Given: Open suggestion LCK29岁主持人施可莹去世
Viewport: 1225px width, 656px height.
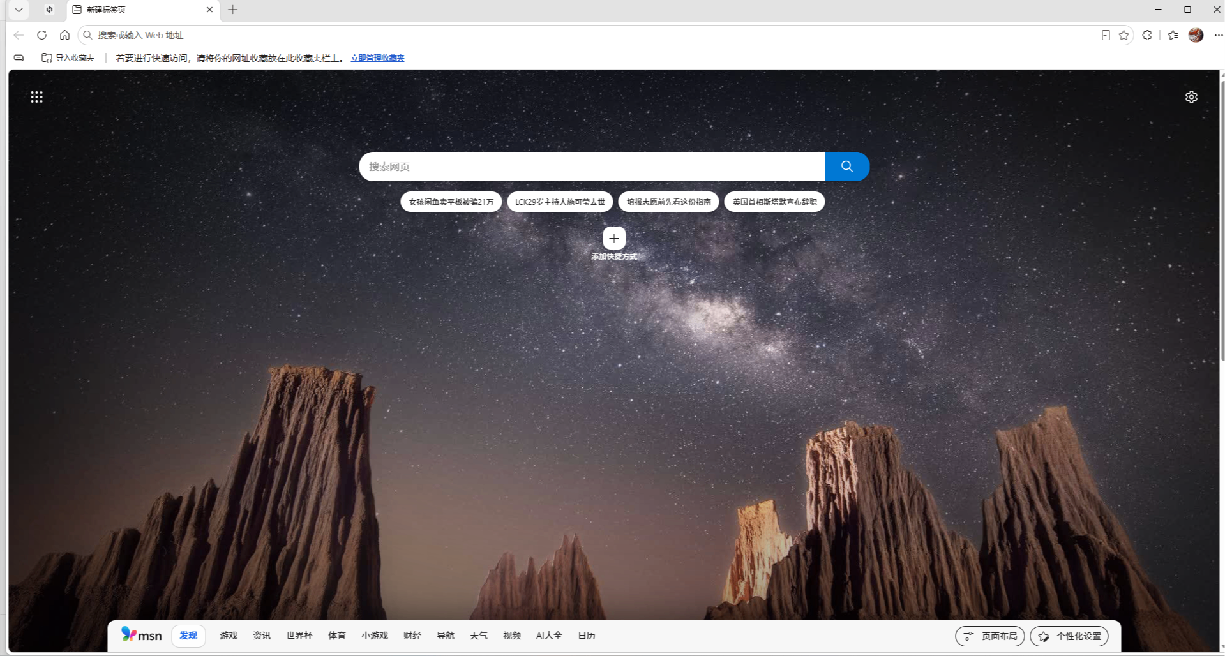Looking at the screenshot, I should (x=560, y=202).
